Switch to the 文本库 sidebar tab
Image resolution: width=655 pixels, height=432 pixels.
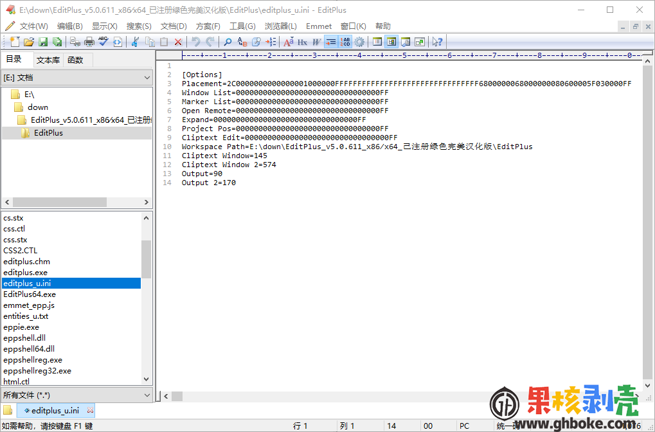point(48,60)
